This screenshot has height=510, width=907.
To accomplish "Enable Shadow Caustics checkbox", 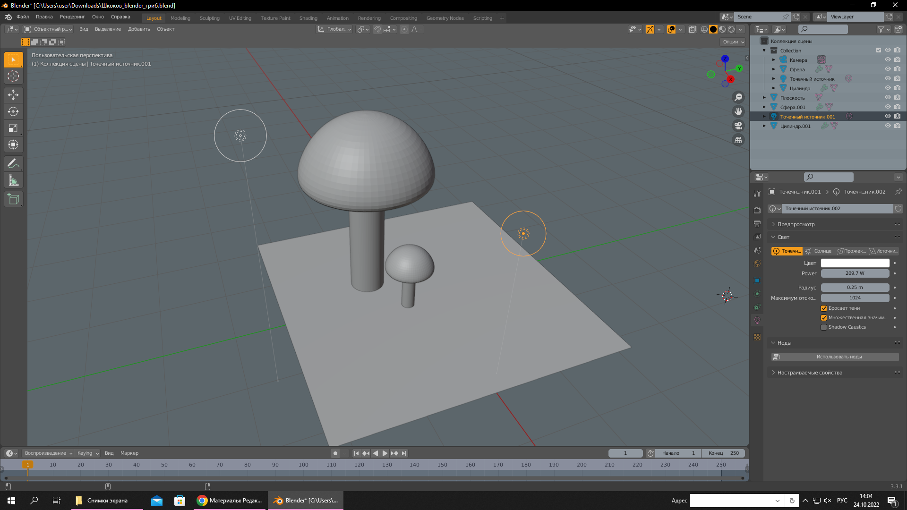I will (824, 327).
